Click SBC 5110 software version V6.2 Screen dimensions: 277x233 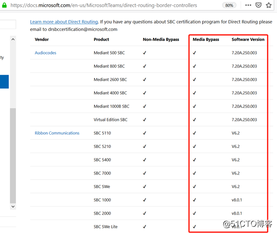(235, 133)
